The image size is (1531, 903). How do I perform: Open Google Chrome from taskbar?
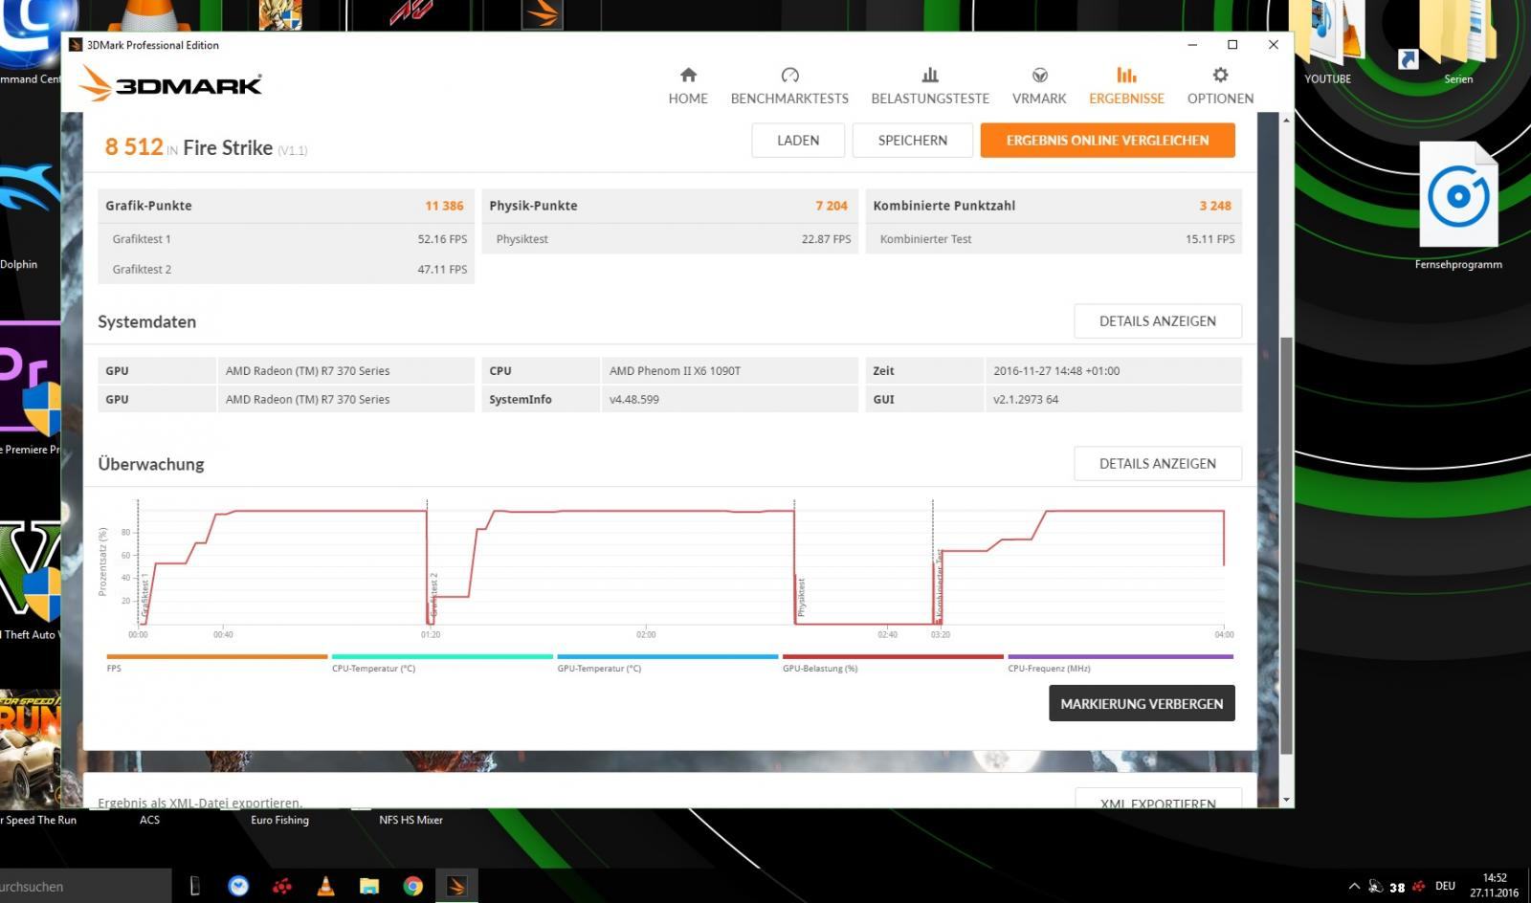point(413,886)
